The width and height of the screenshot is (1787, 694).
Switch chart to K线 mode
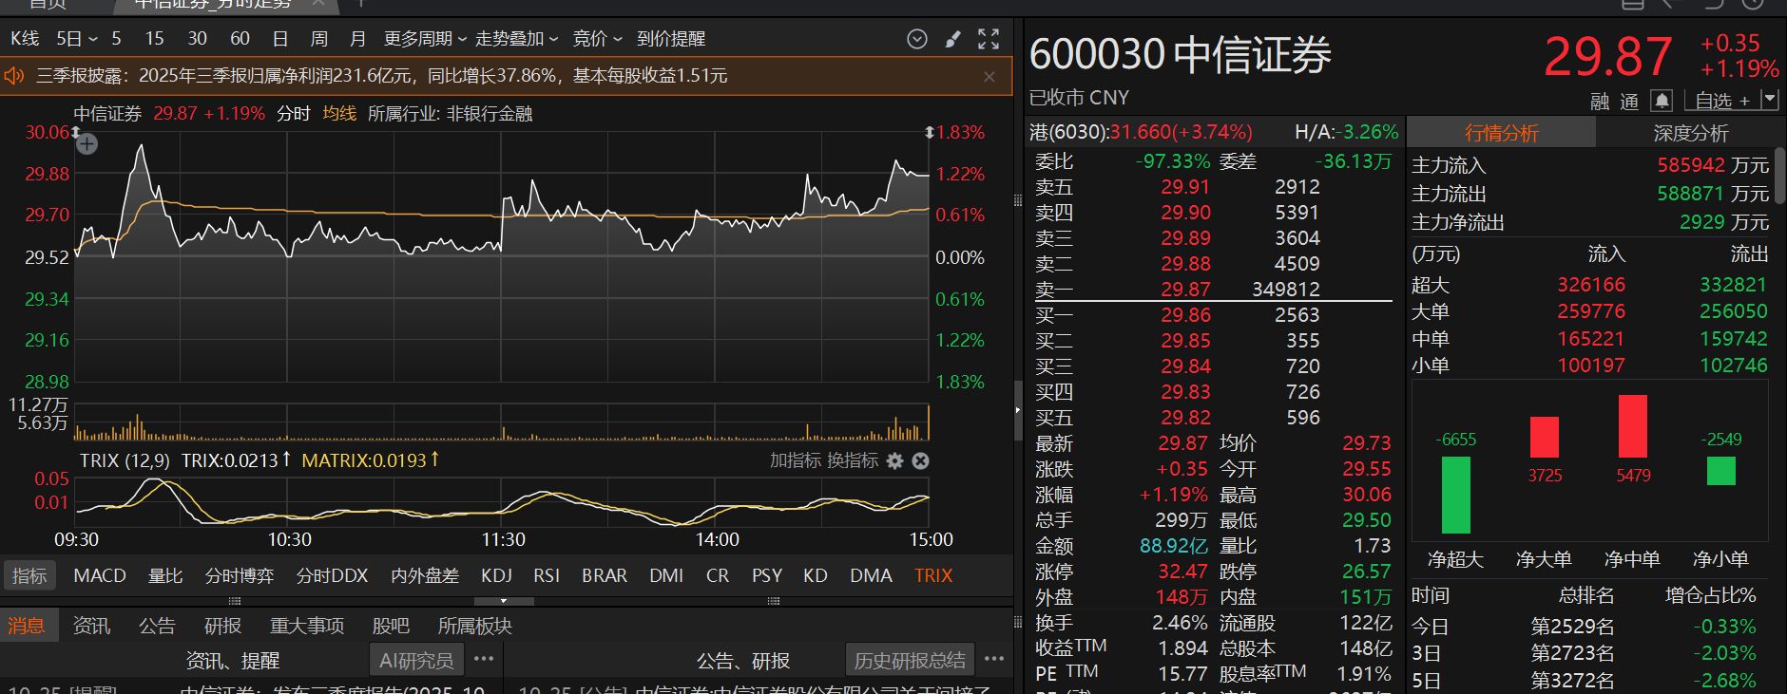(x=25, y=39)
